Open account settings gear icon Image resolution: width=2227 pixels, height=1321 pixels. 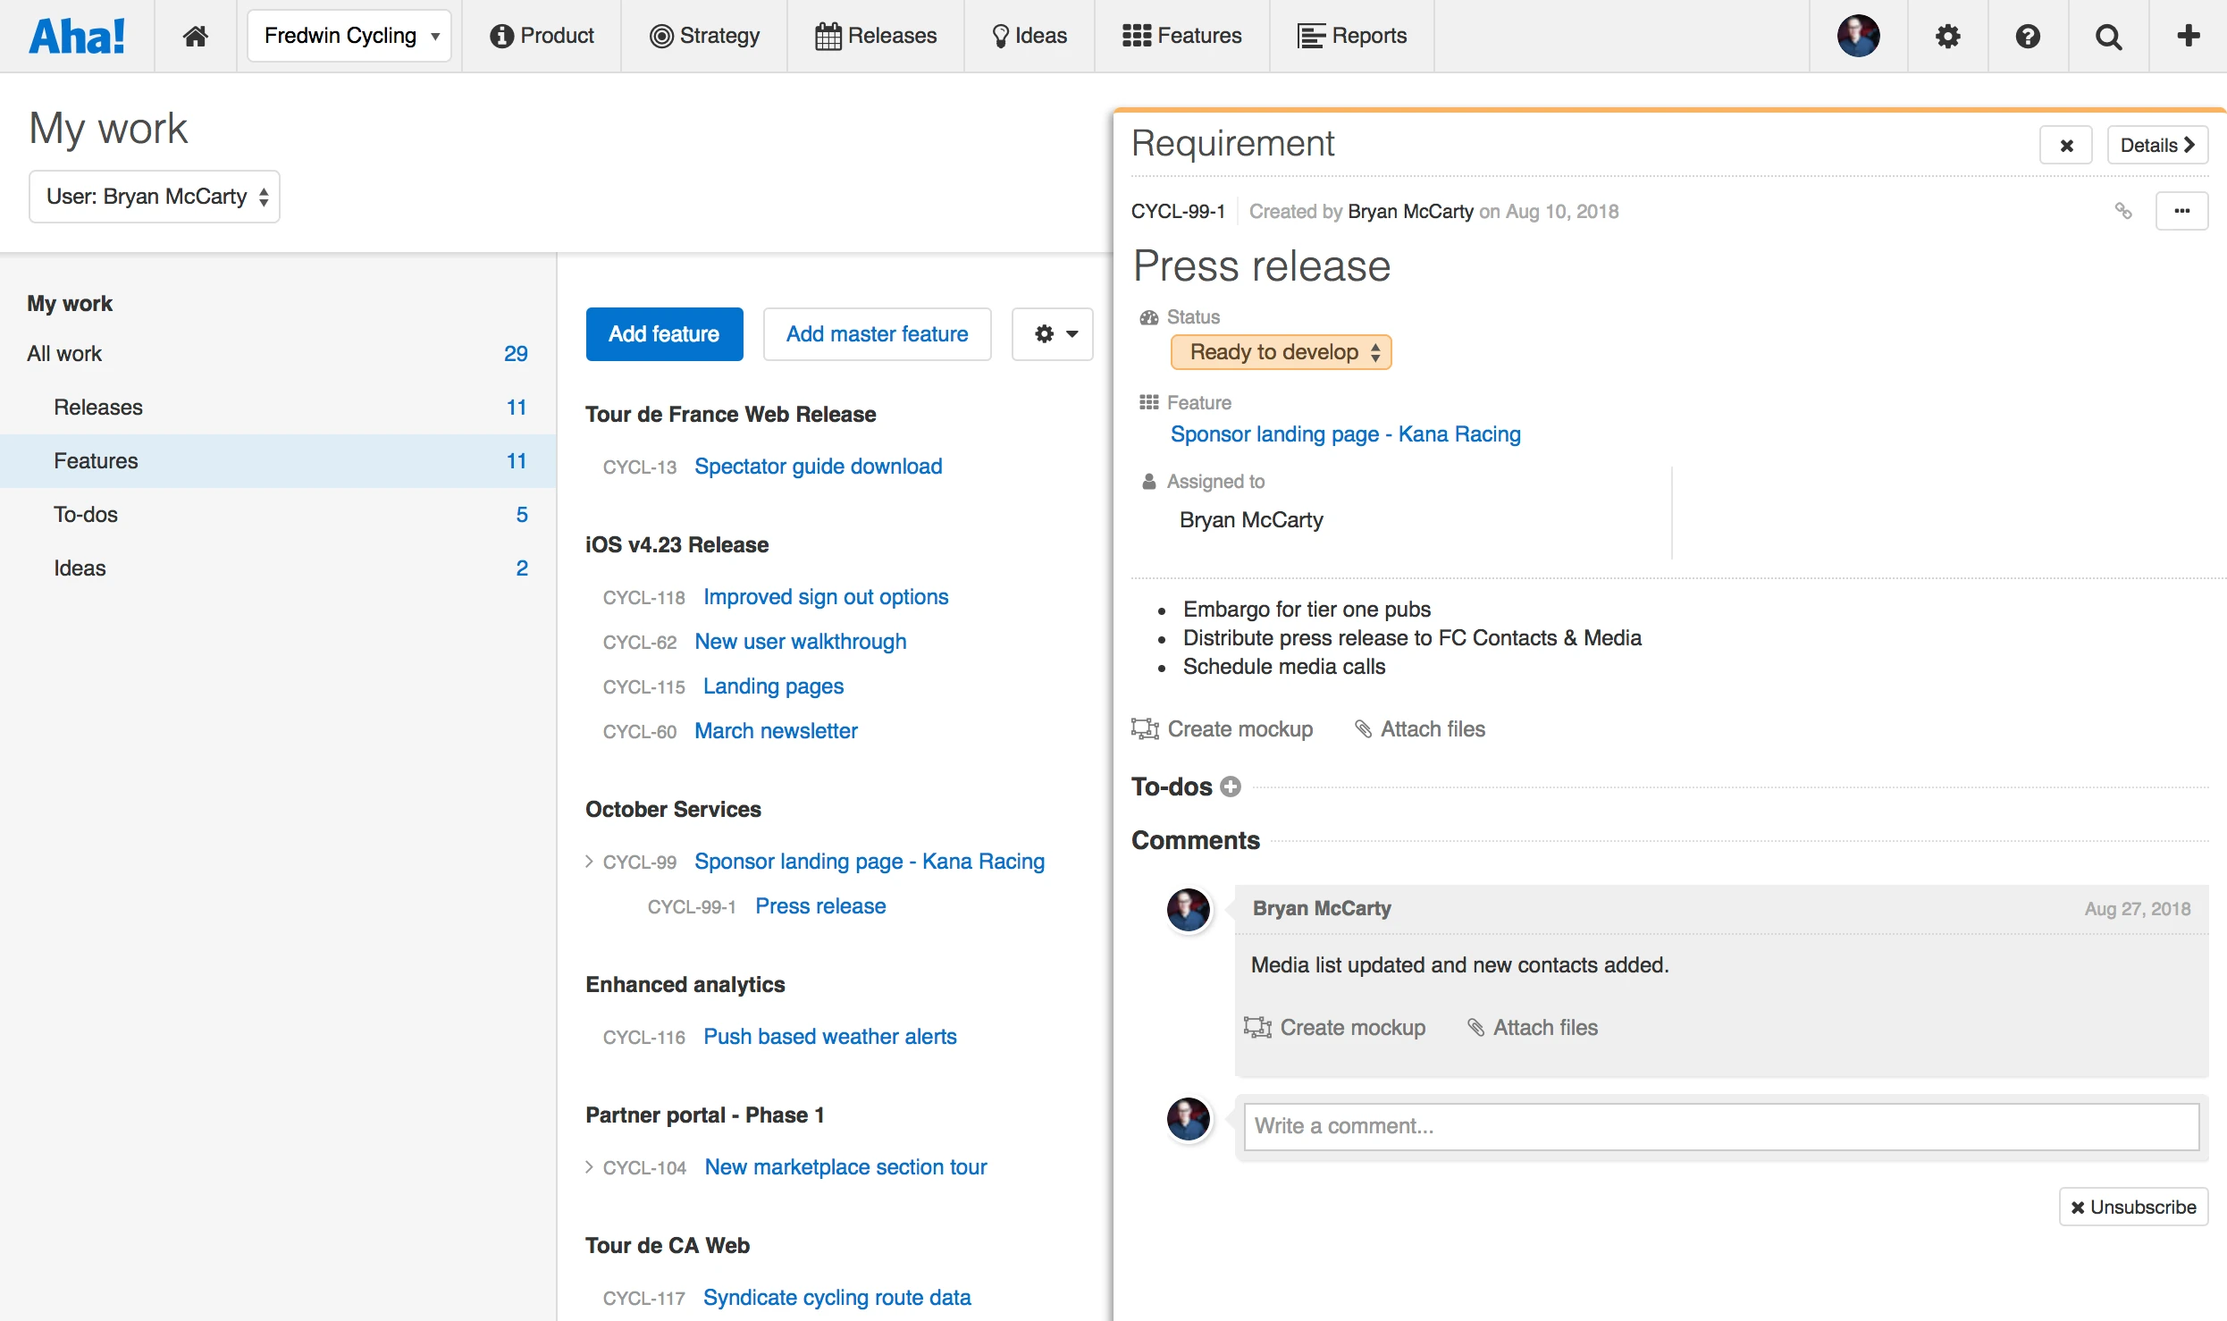pyautogui.click(x=1947, y=36)
